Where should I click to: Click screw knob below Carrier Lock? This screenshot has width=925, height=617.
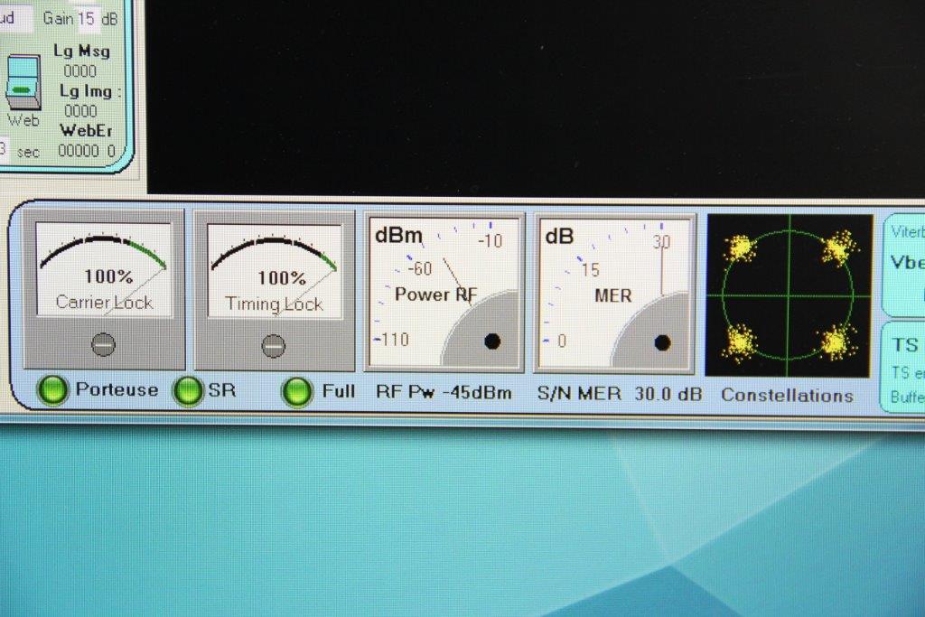pos(104,344)
